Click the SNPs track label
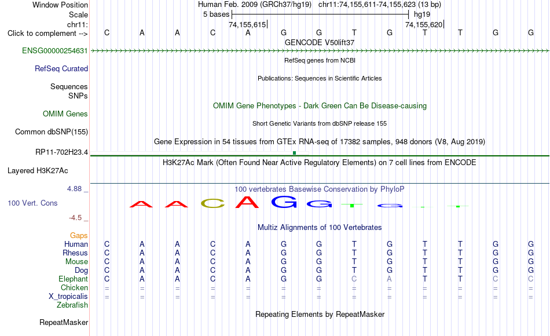This screenshot has width=550, height=336. (78, 96)
